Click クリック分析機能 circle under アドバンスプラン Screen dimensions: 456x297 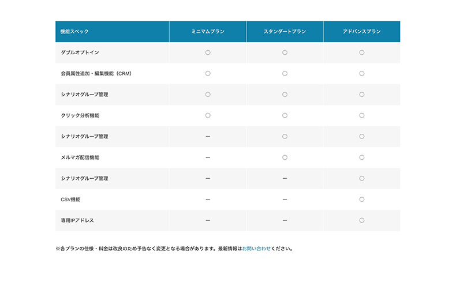pos(361,115)
